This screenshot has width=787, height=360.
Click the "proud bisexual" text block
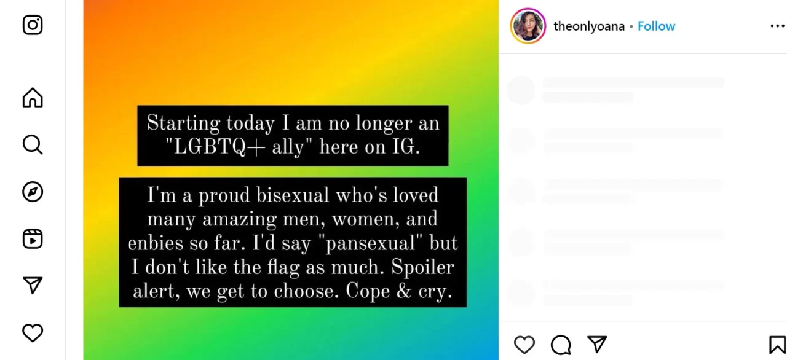(x=293, y=243)
